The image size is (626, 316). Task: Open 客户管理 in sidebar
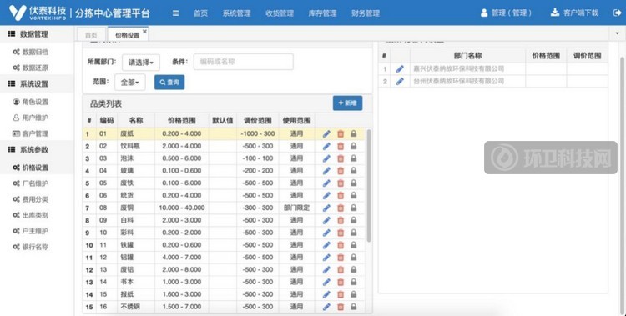pos(31,133)
